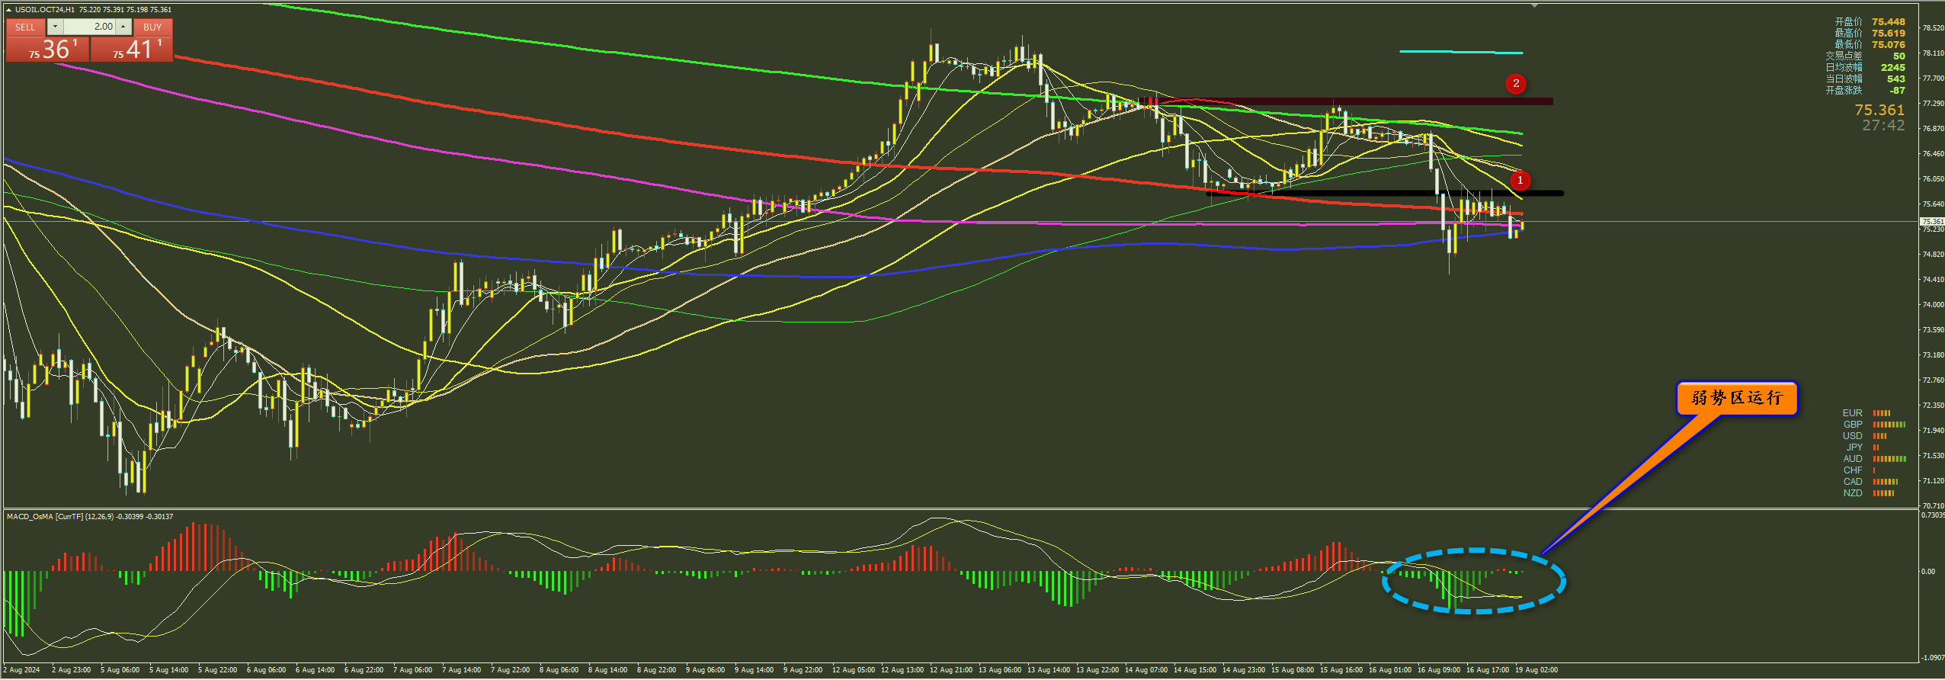Focus the 2.00 volume input field
The height and width of the screenshot is (680, 1945).
(x=89, y=27)
